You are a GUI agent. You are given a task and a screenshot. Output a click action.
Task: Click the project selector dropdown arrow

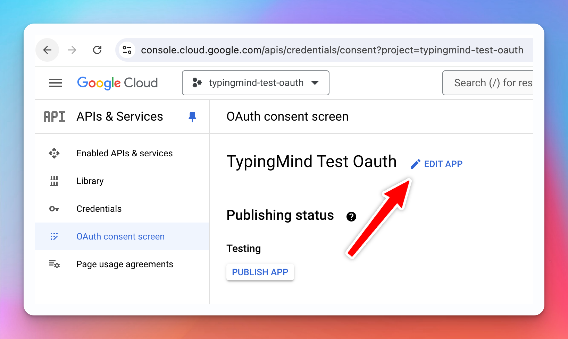click(315, 83)
